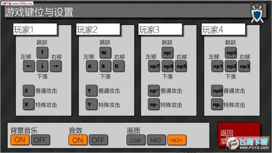Screen dimensions: 272x153
Task: Turn background music OFF
Action: (40, 140)
